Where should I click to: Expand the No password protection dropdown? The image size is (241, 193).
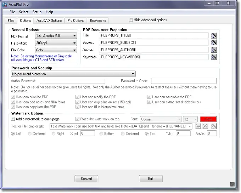click(x=73, y=74)
